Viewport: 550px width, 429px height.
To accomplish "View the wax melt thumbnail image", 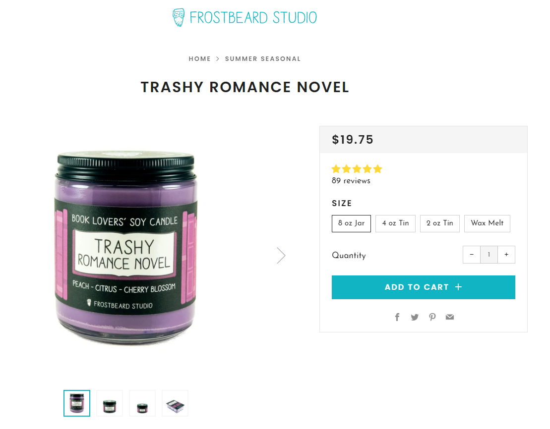I will [175, 403].
